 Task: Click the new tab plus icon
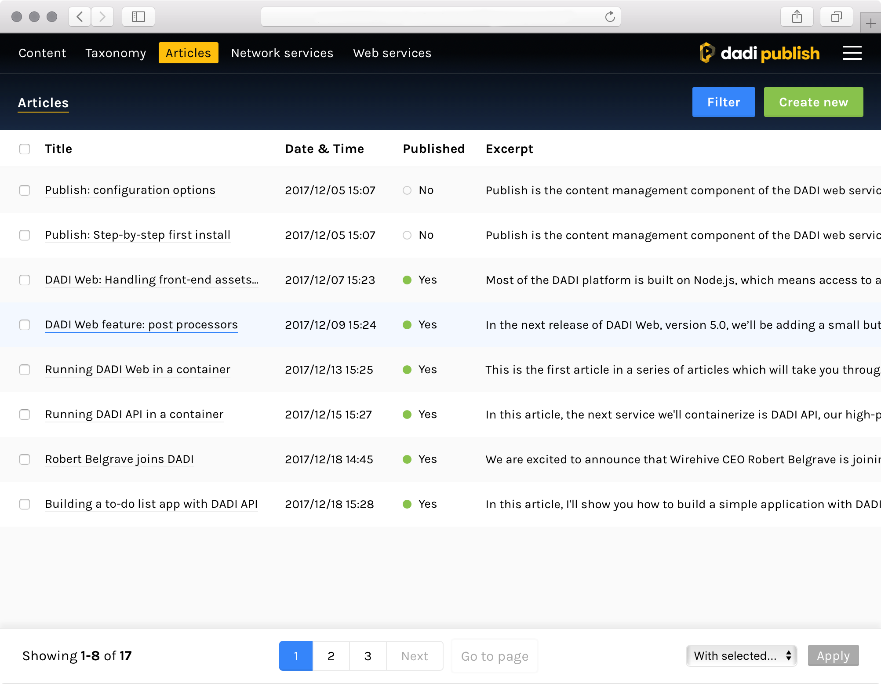pyautogui.click(x=870, y=24)
